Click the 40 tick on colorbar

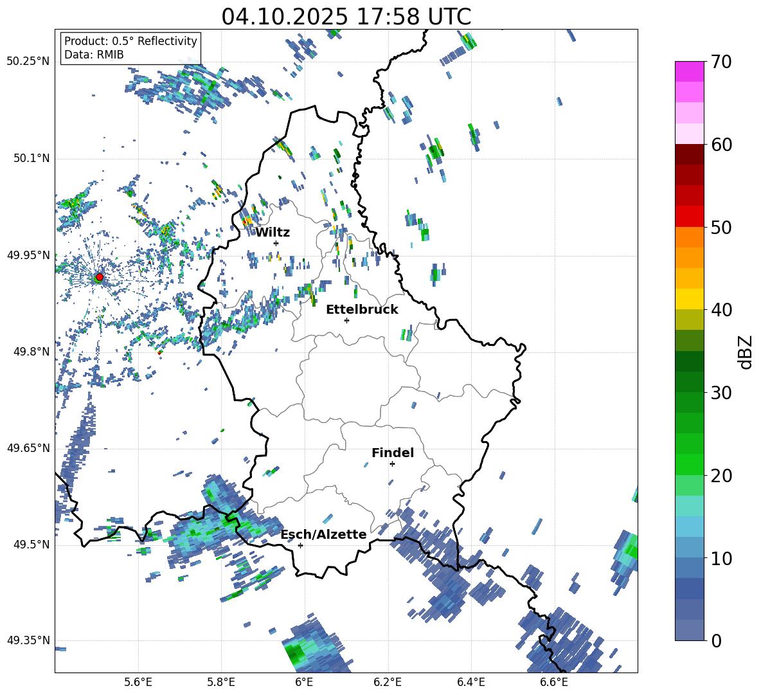pyautogui.click(x=721, y=310)
